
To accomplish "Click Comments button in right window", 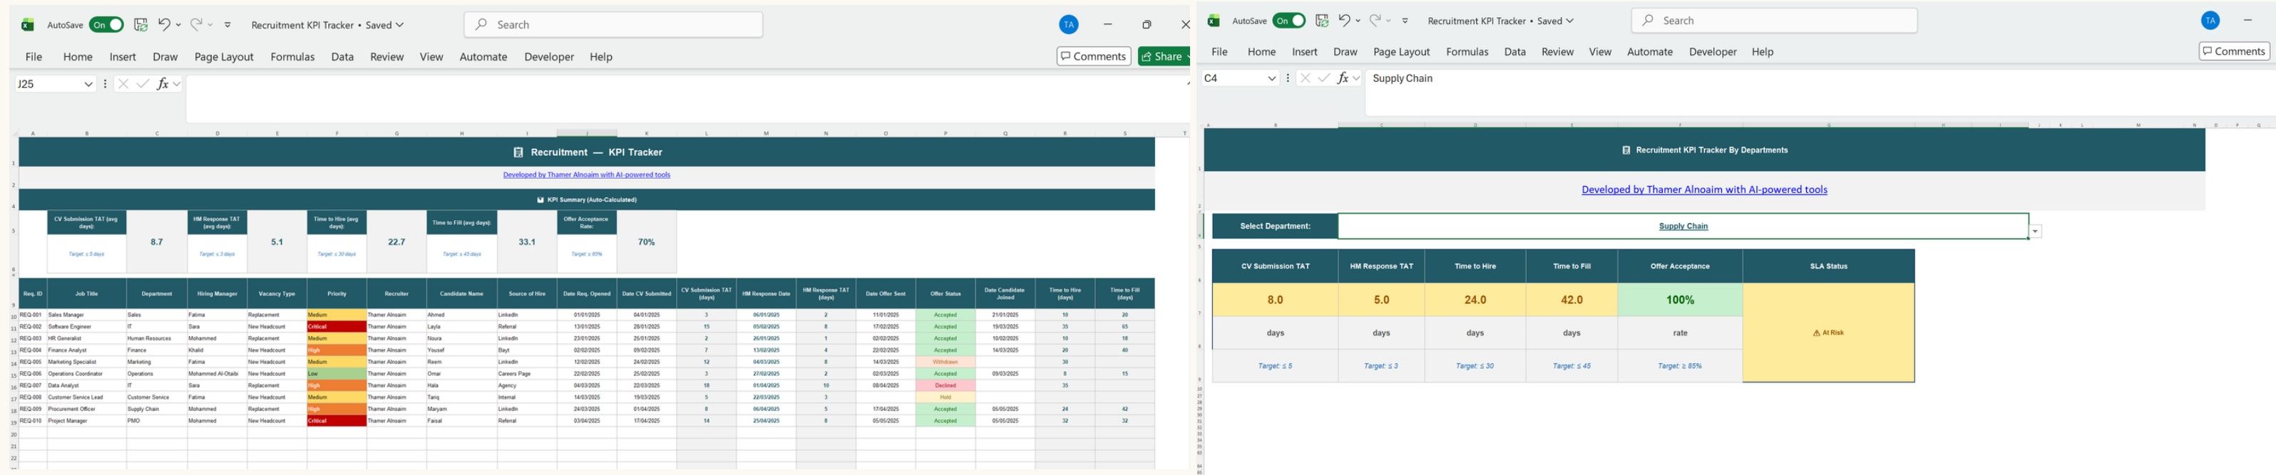I will pyautogui.click(x=2234, y=51).
